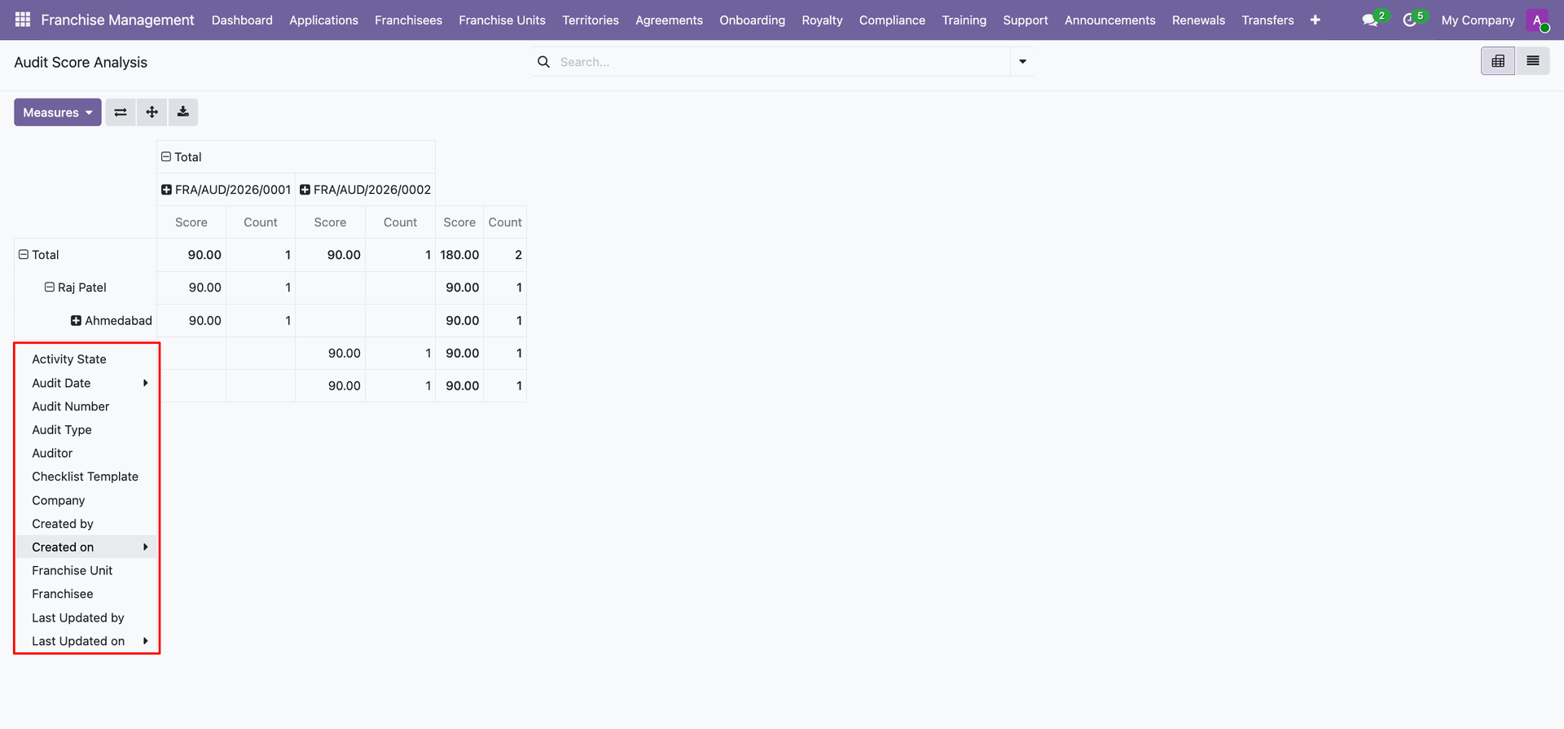Image resolution: width=1564 pixels, height=729 pixels.
Task: Toggle the search options dropdown arrow
Action: 1022,62
